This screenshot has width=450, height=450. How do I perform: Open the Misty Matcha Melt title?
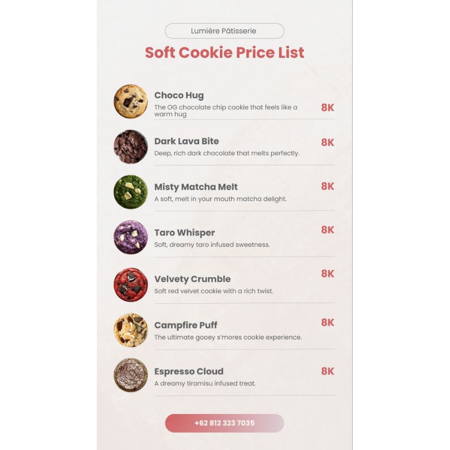[x=196, y=187]
